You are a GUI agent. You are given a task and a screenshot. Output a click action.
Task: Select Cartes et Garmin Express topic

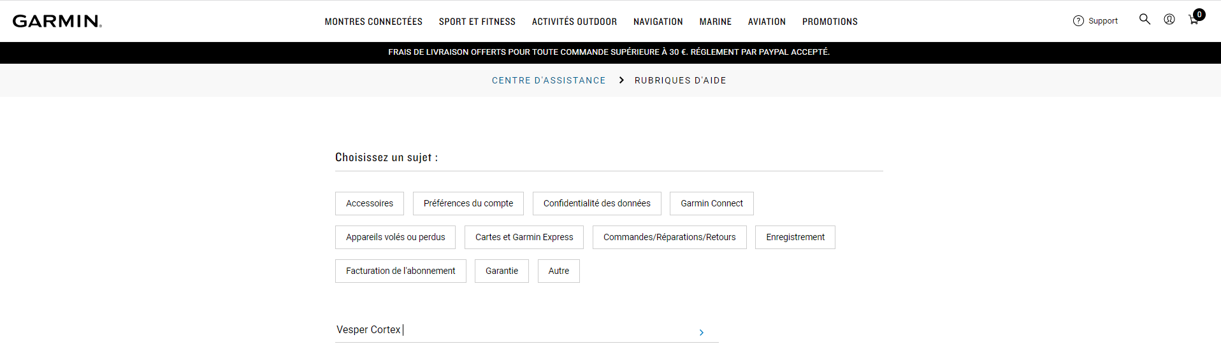(x=524, y=237)
